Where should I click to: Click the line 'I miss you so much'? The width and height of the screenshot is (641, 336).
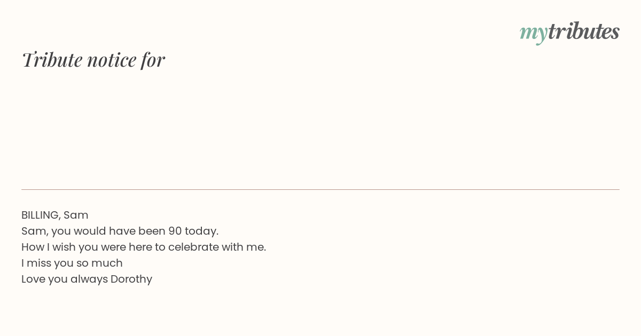click(x=72, y=263)
